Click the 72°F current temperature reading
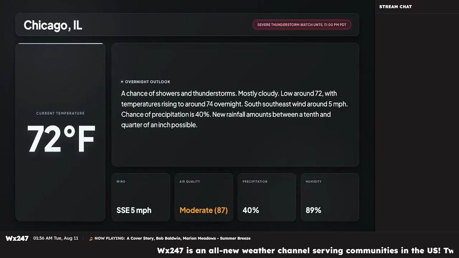Screen dimensions: 459x258 pyautogui.click(x=61, y=139)
